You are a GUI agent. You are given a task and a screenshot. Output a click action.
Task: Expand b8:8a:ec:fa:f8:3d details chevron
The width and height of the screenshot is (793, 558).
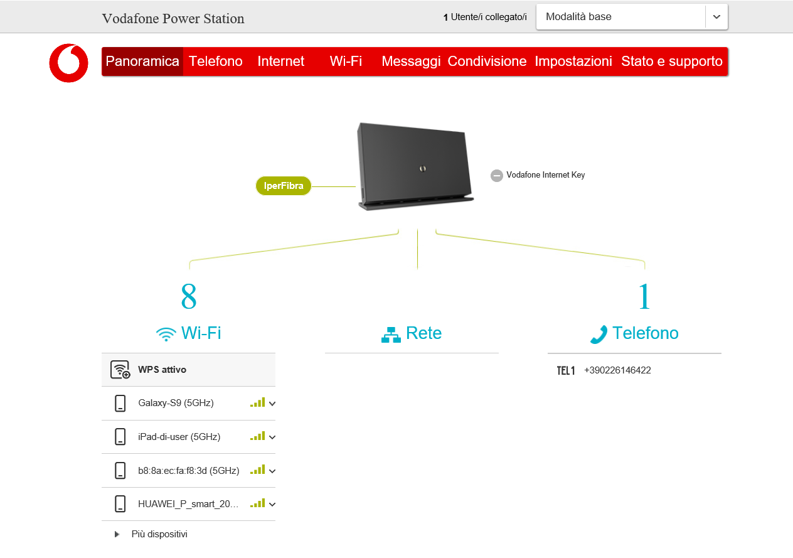[272, 471]
